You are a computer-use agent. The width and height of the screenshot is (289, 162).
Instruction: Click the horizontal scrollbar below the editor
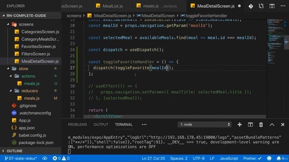point(175,117)
